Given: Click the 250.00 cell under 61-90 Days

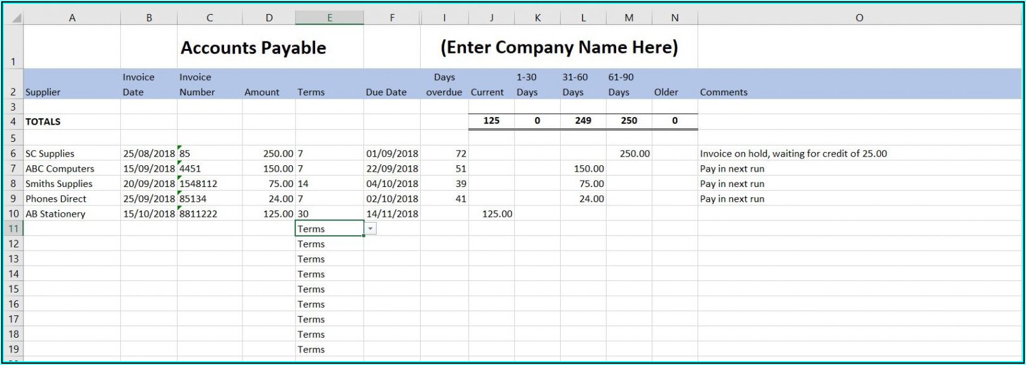Looking at the screenshot, I should click(629, 153).
